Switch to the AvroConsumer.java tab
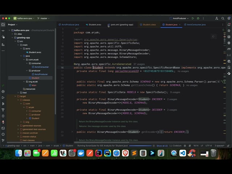The image size is (232, 174). tap(196, 25)
